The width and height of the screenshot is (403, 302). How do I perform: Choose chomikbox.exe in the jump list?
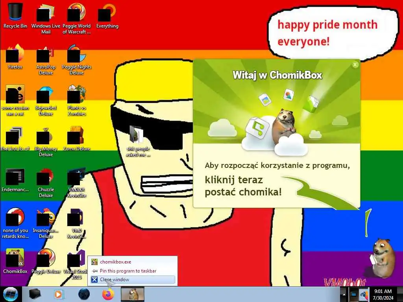click(x=133, y=262)
